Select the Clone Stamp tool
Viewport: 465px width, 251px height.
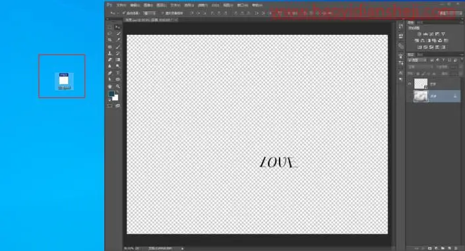109,53
